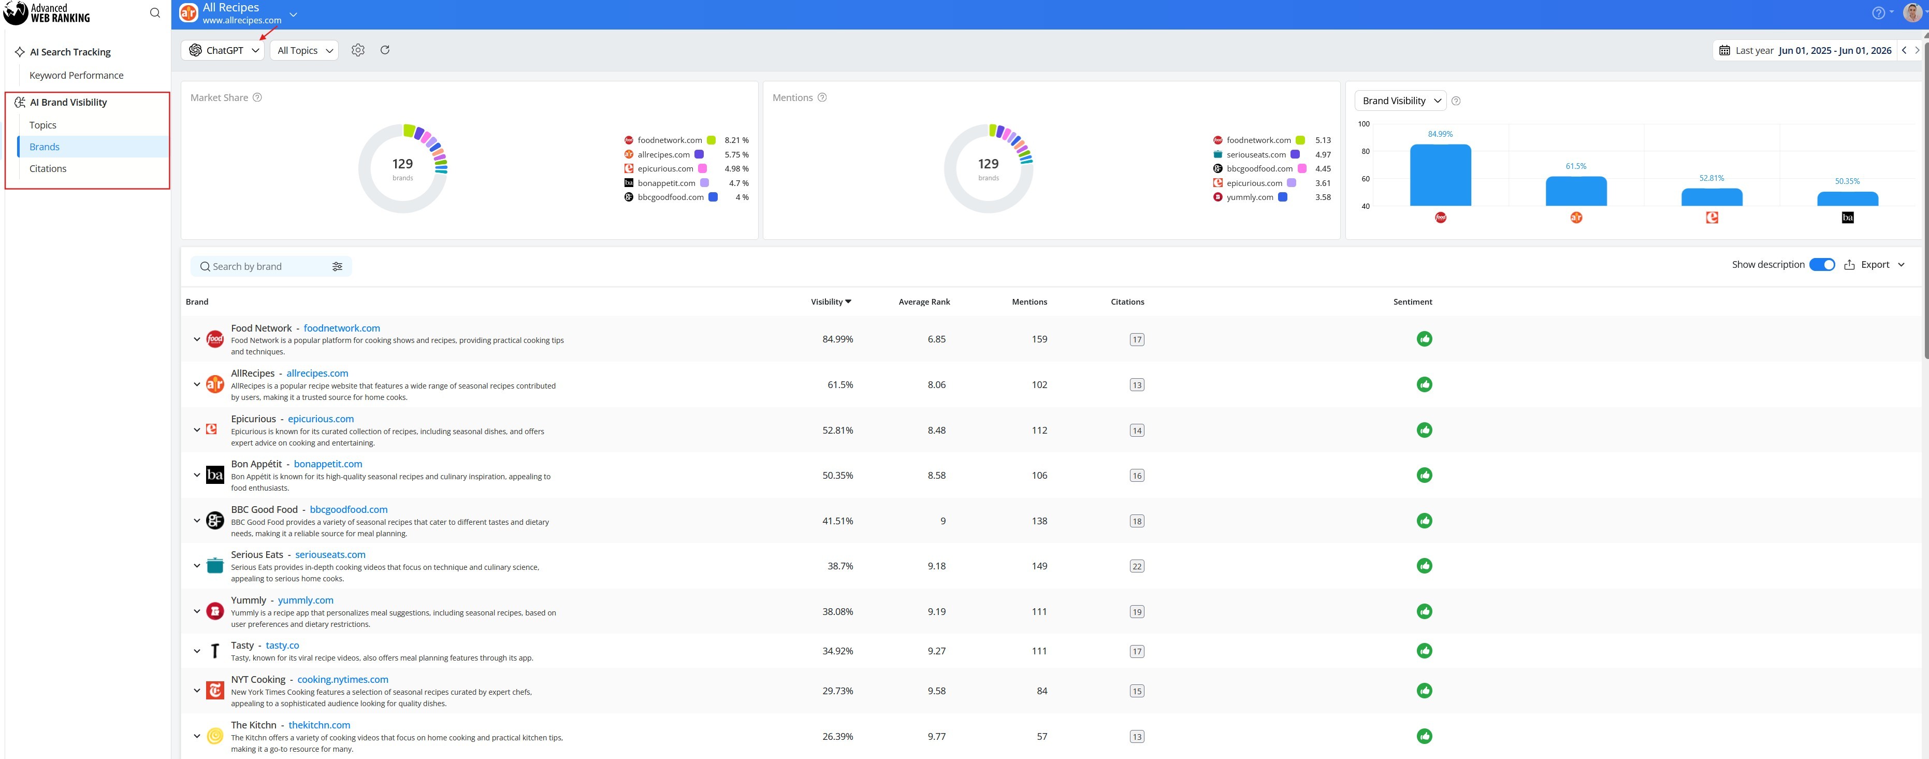Expand the AllRecipes row chevron
1929x759 pixels.
197,384
